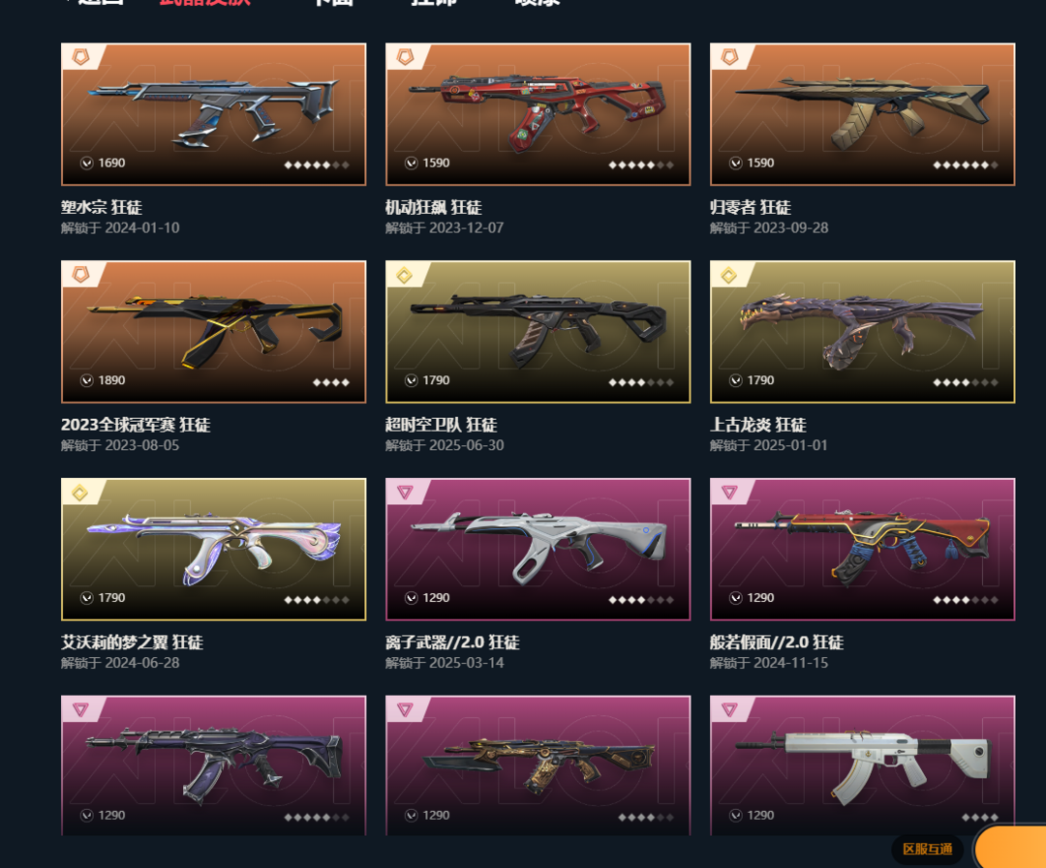Click the VP currency icon beside 1890 price

(x=87, y=380)
